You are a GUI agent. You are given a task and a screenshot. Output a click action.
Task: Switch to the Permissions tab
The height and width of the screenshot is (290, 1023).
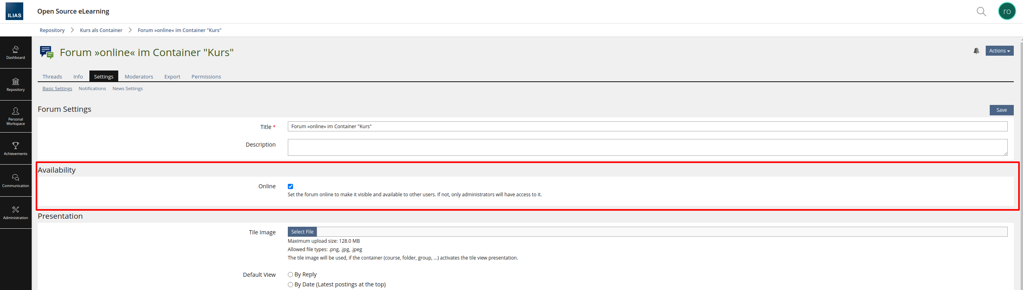click(x=206, y=77)
